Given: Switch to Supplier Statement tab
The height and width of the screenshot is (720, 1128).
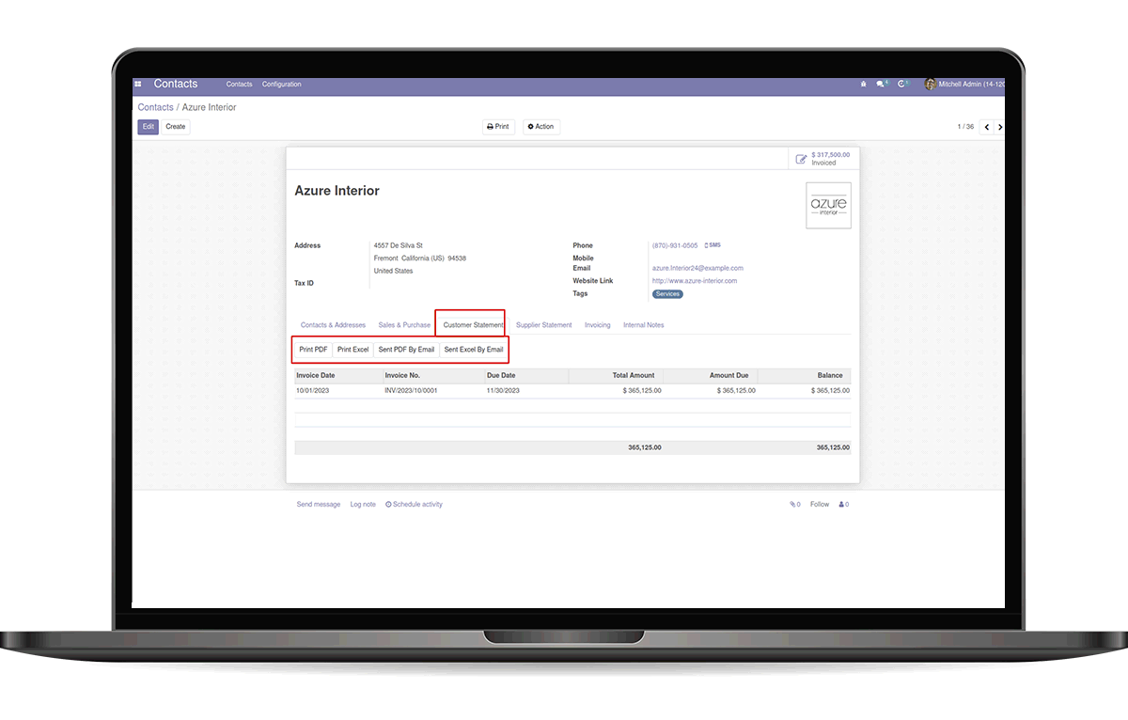Looking at the screenshot, I should pyautogui.click(x=543, y=325).
